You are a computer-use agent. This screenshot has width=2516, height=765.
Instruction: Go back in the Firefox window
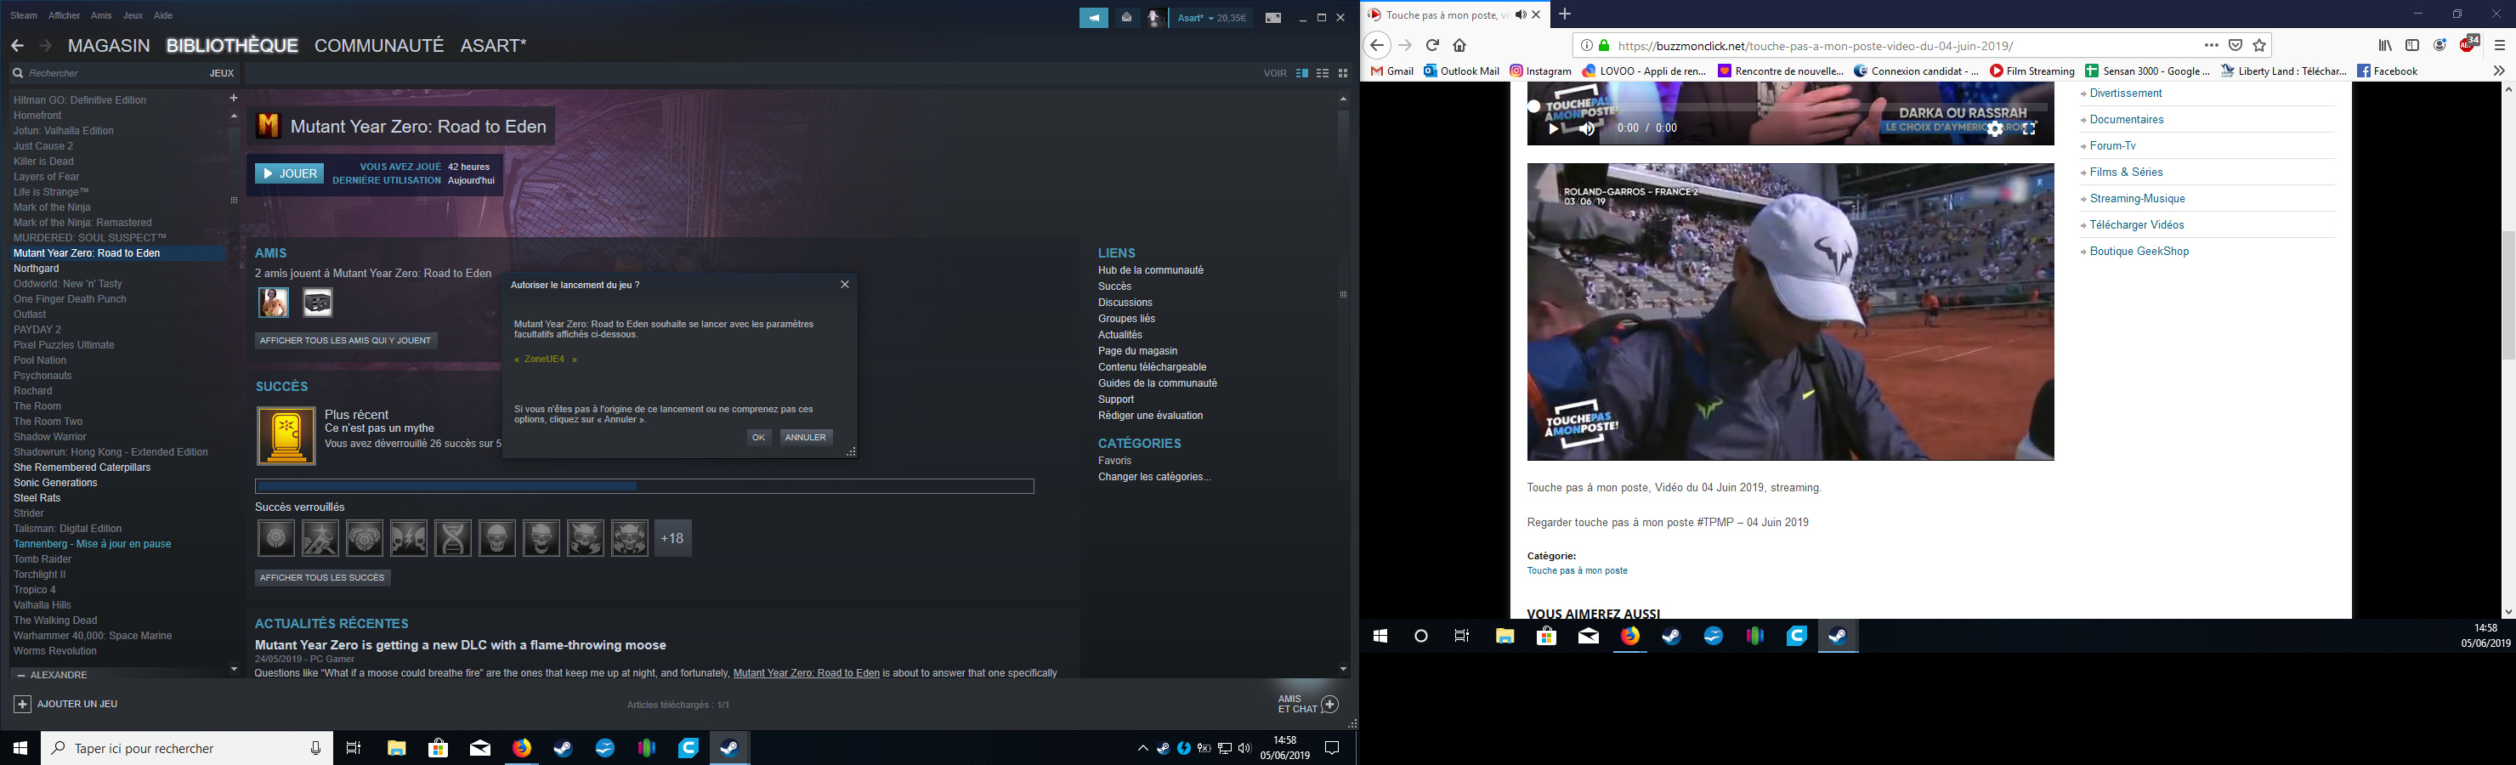[x=1376, y=45]
